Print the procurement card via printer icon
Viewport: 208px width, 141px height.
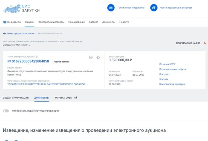click(98, 57)
